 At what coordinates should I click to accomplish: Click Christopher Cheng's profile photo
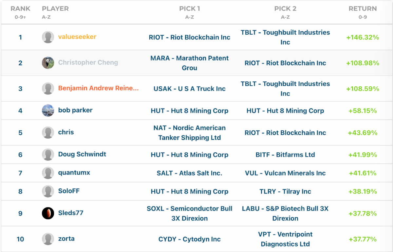[48, 63]
